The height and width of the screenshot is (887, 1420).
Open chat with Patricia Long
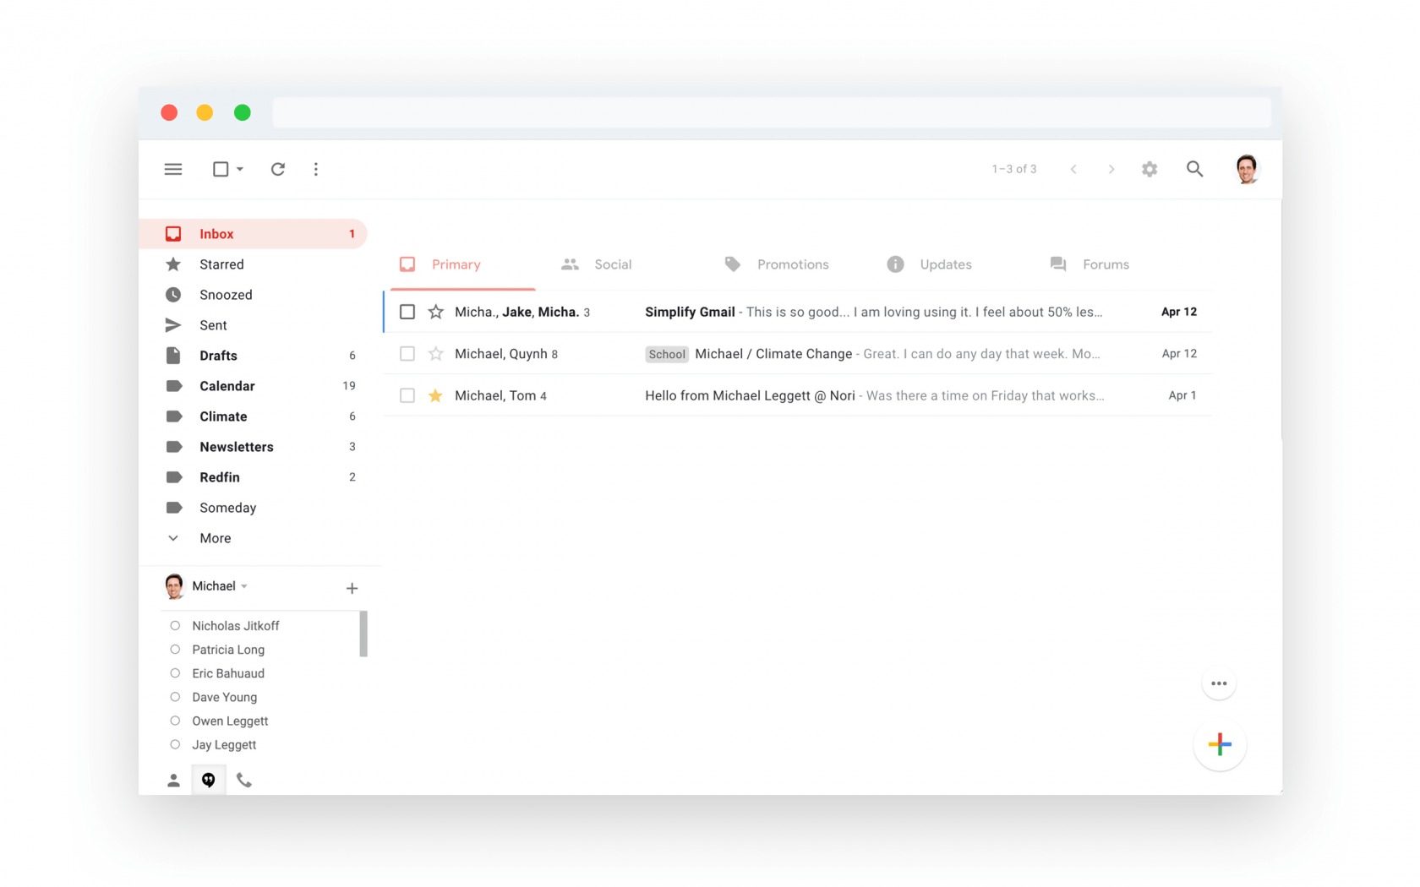point(228,650)
